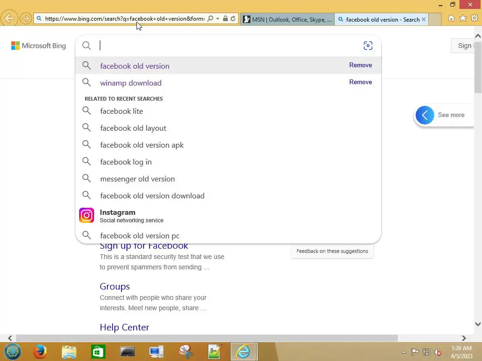482x361 pixels.
Task: Click the Bing search box magnifier icon
Action: [x=87, y=46]
